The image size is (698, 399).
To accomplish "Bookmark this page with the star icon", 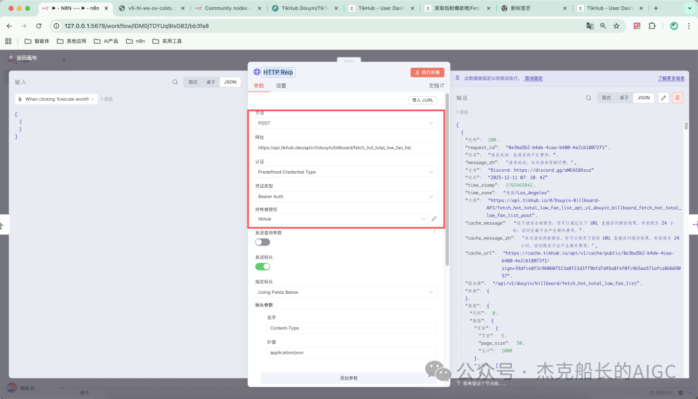I will click(x=617, y=26).
